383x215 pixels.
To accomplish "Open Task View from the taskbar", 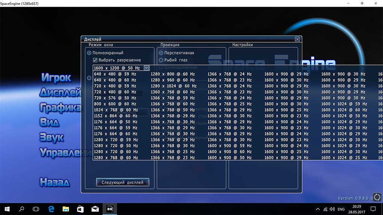I will [x=36, y=209].
